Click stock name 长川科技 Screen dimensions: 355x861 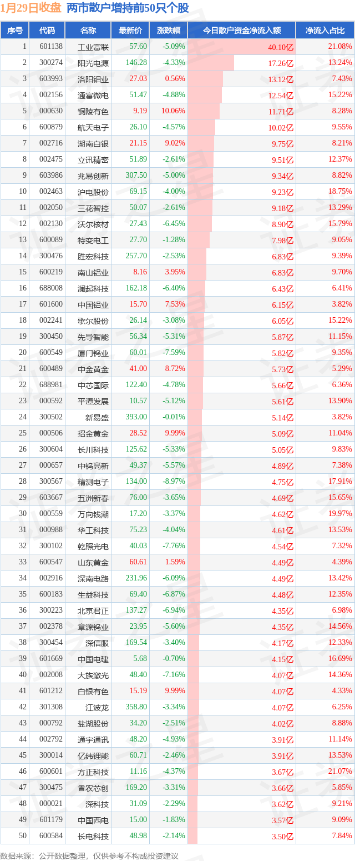pos(93,449)
